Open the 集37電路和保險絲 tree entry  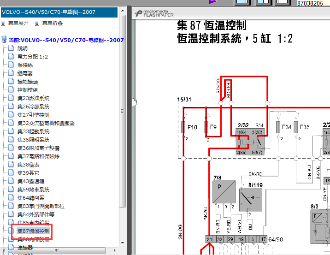tap(38, 156)
